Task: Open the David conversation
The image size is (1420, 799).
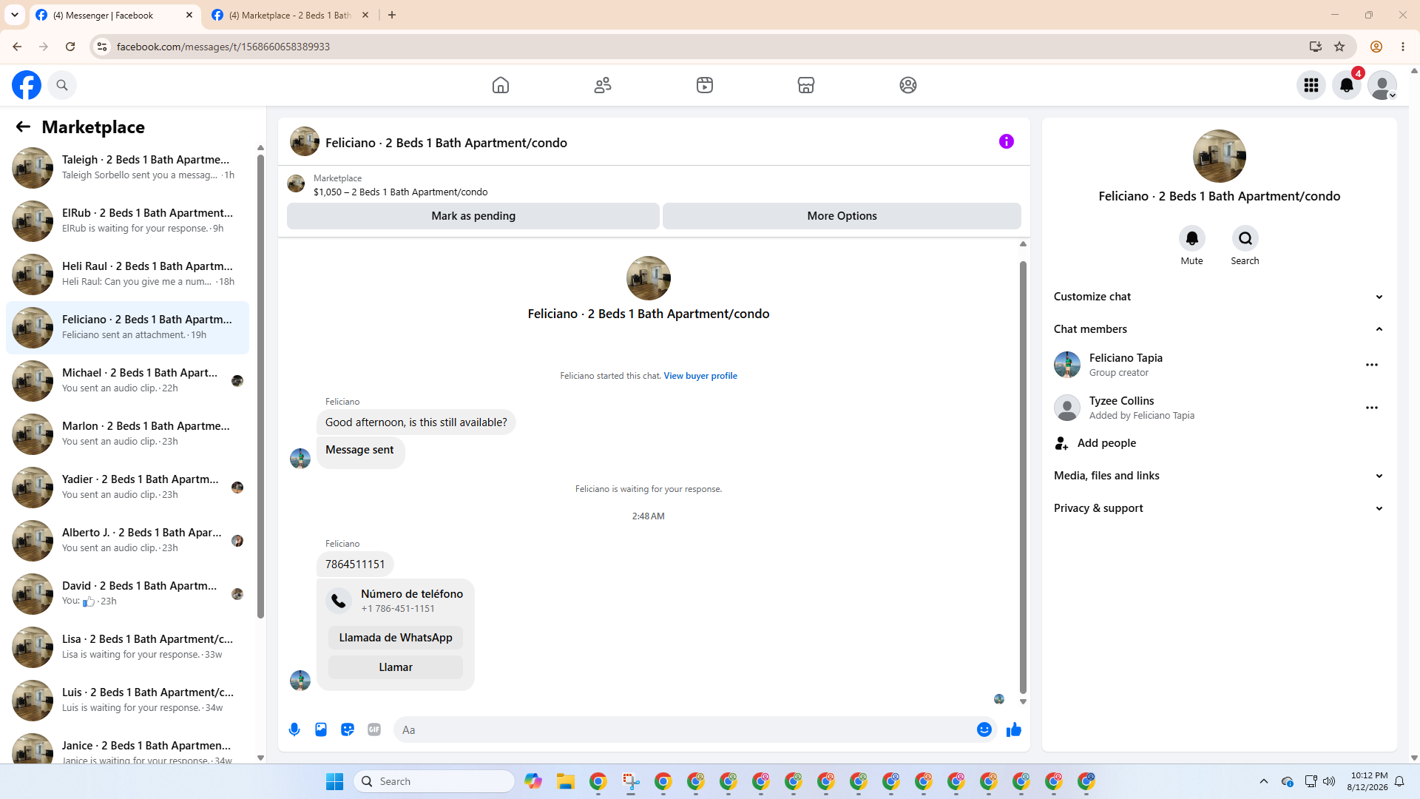Action: [128, 594]
